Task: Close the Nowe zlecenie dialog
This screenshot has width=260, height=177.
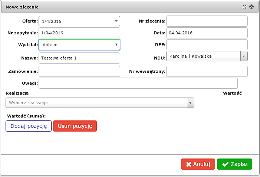Action: pyautogui.click(x=251, y=7)
